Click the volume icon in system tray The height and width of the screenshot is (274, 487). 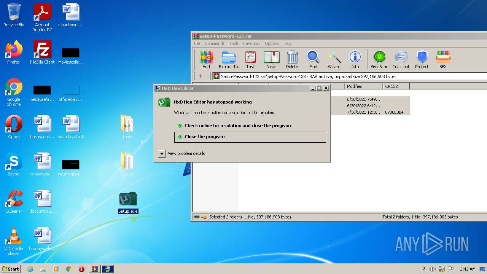click(433, 269)
